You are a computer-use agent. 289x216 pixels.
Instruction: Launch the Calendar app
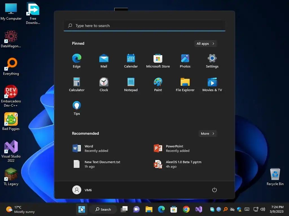(x=131, y=61)
